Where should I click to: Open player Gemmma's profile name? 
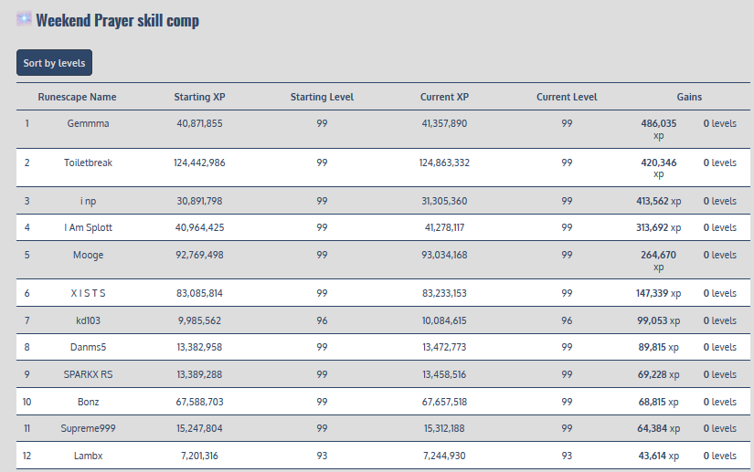(x=88, y=123)
